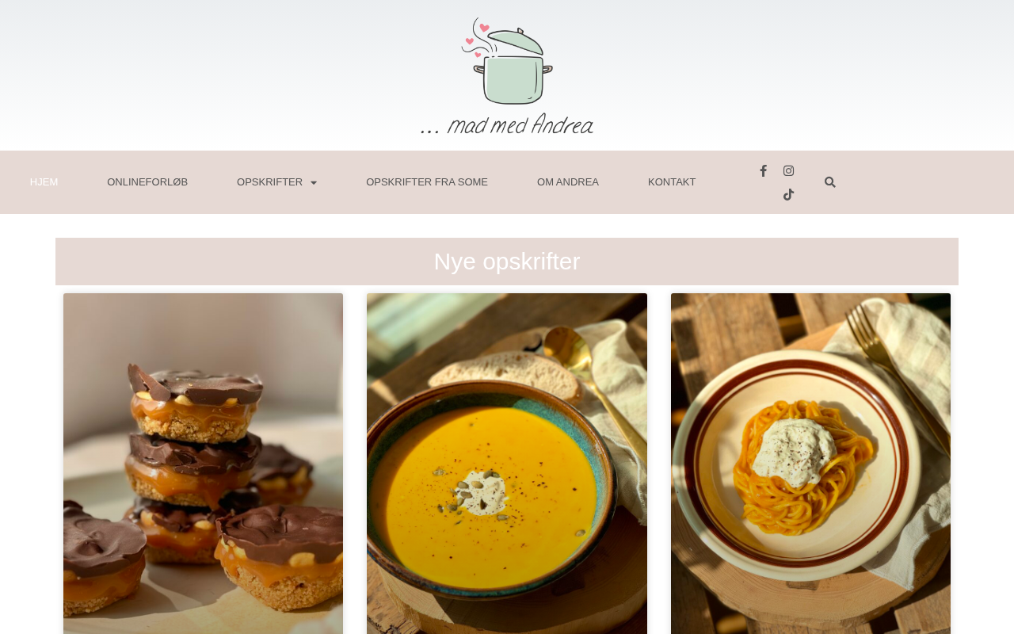Select the Opskrifter menu label
Viewport: 1014px width, 634px height.
pyautogui.click(x=269, y=182)
